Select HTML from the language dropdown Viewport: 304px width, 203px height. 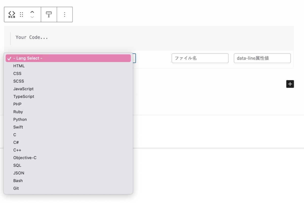(19, 66)
